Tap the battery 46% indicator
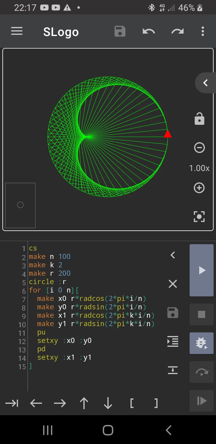This screenshot has width=216, height=444. [x=190, y=8]
